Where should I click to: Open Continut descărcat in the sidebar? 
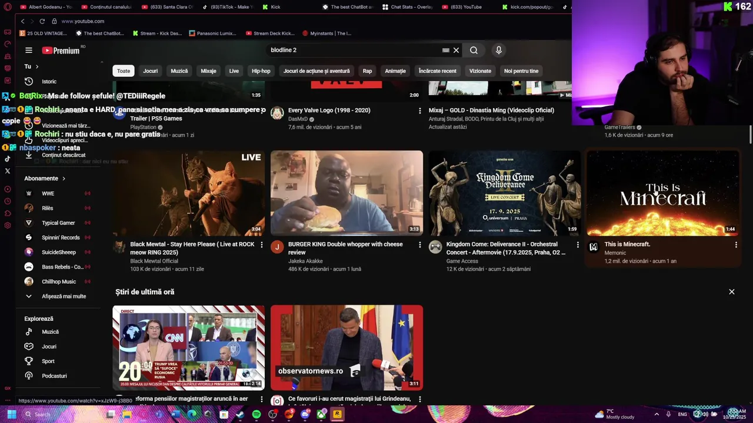click(x=58, y=155)
